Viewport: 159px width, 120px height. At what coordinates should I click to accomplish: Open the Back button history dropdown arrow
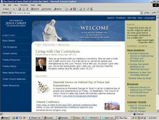tap(11, 9)
